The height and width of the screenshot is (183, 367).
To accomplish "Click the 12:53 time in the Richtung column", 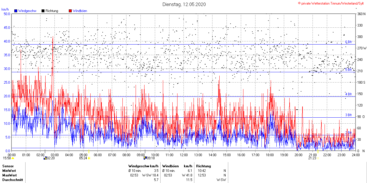I will [x=202, y=175].
